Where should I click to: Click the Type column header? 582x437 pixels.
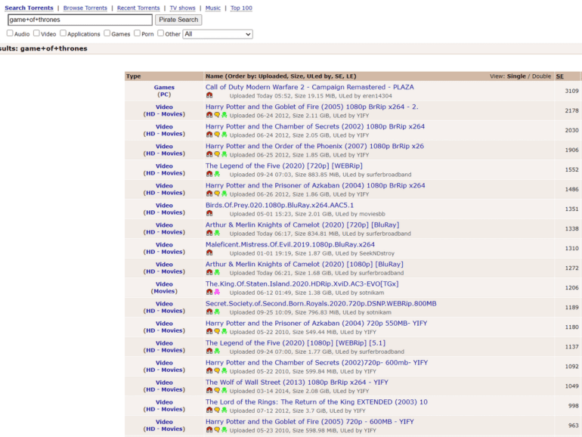[x=134, y=76]
